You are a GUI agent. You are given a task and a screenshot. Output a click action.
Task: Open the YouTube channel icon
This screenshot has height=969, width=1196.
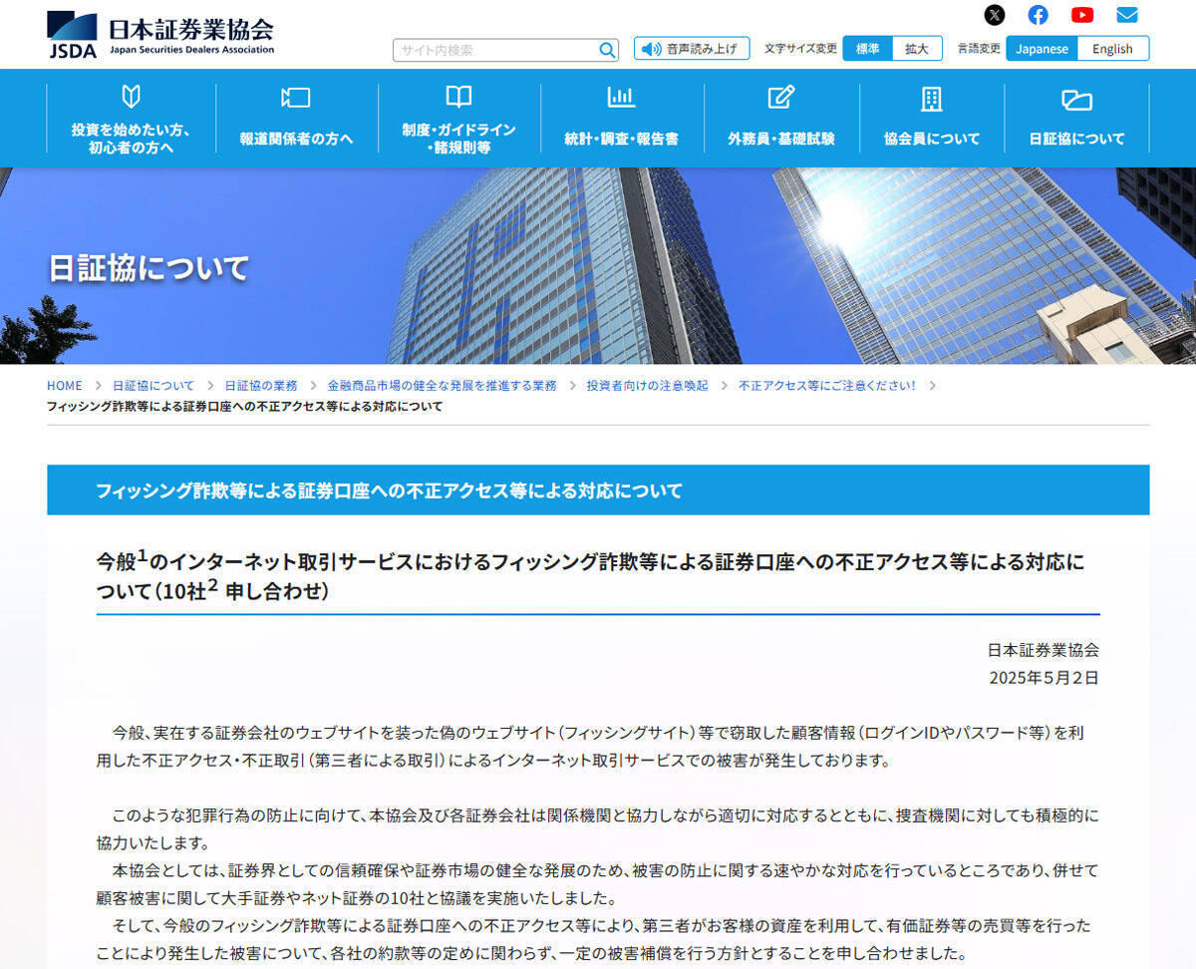coord(1082,15)
